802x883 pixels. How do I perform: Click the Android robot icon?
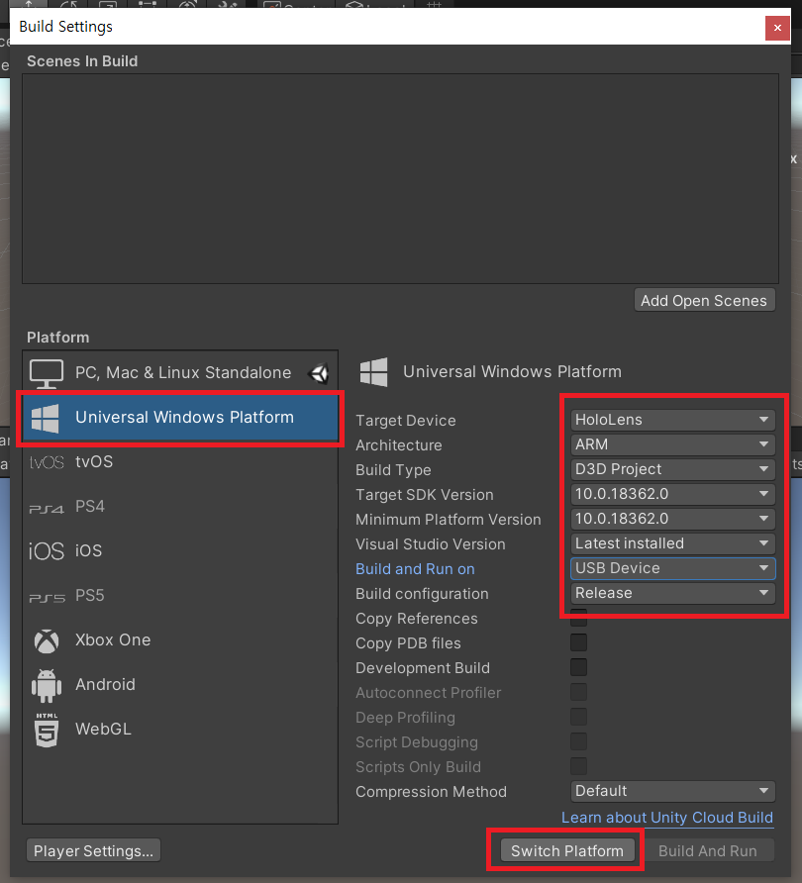click(47, 685)
